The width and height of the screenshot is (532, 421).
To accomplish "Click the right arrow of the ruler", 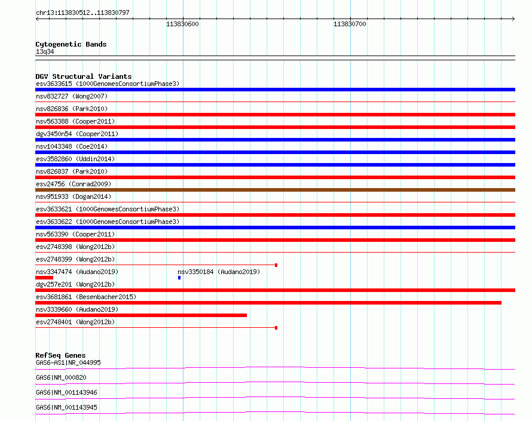I will point(513,19).
